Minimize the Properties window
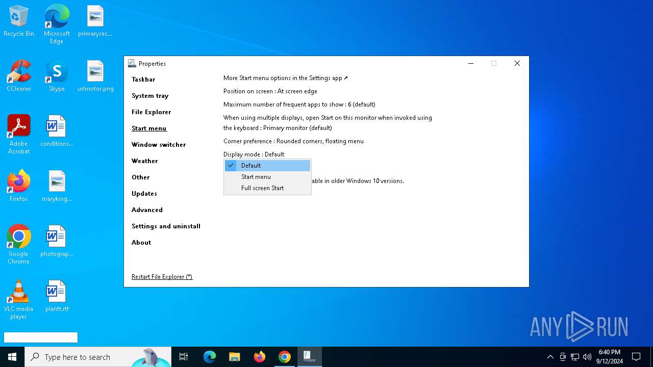 pos(471,64)
